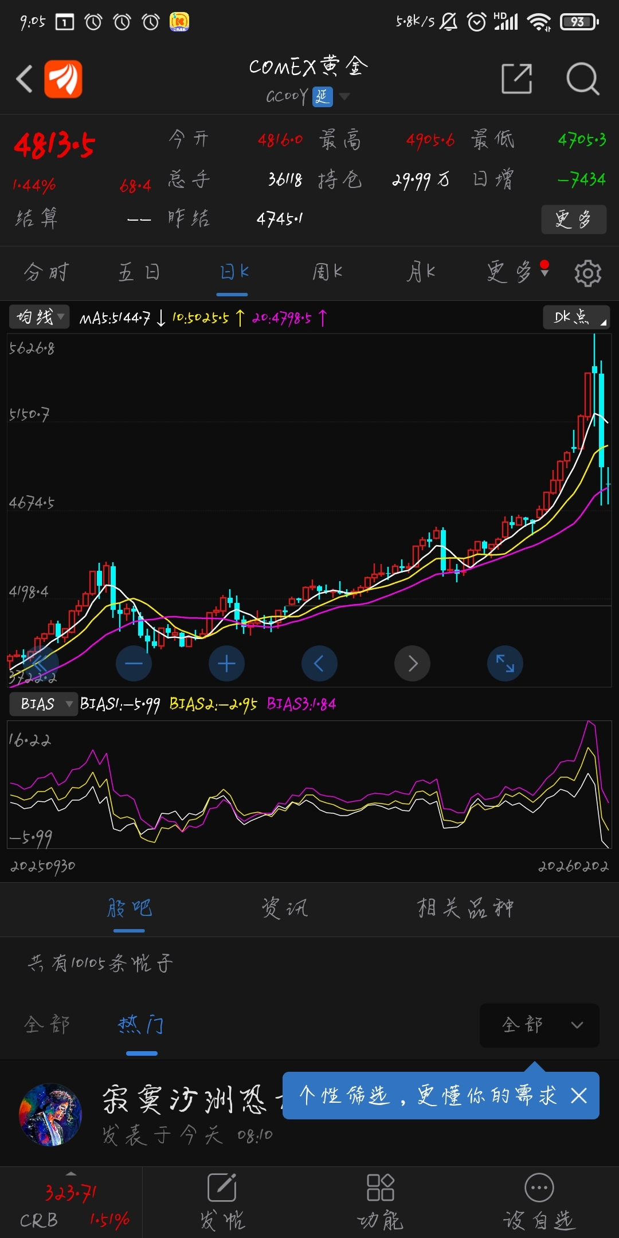Tap 个性筛选 tooltip message
Viewport: 619px width, 1238px height.
pyautogui.click(x=428, y=1096)
